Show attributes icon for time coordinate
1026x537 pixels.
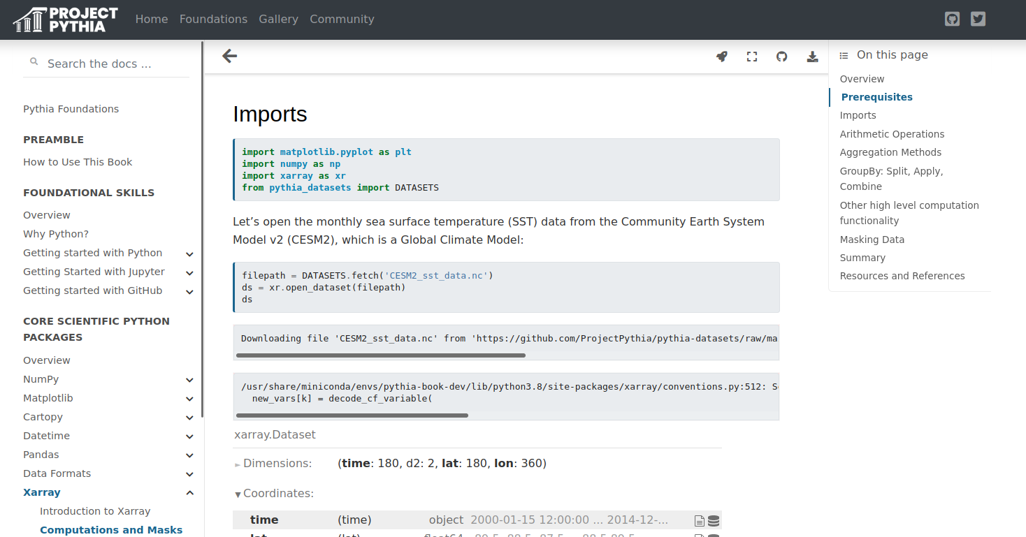(699, 520)
